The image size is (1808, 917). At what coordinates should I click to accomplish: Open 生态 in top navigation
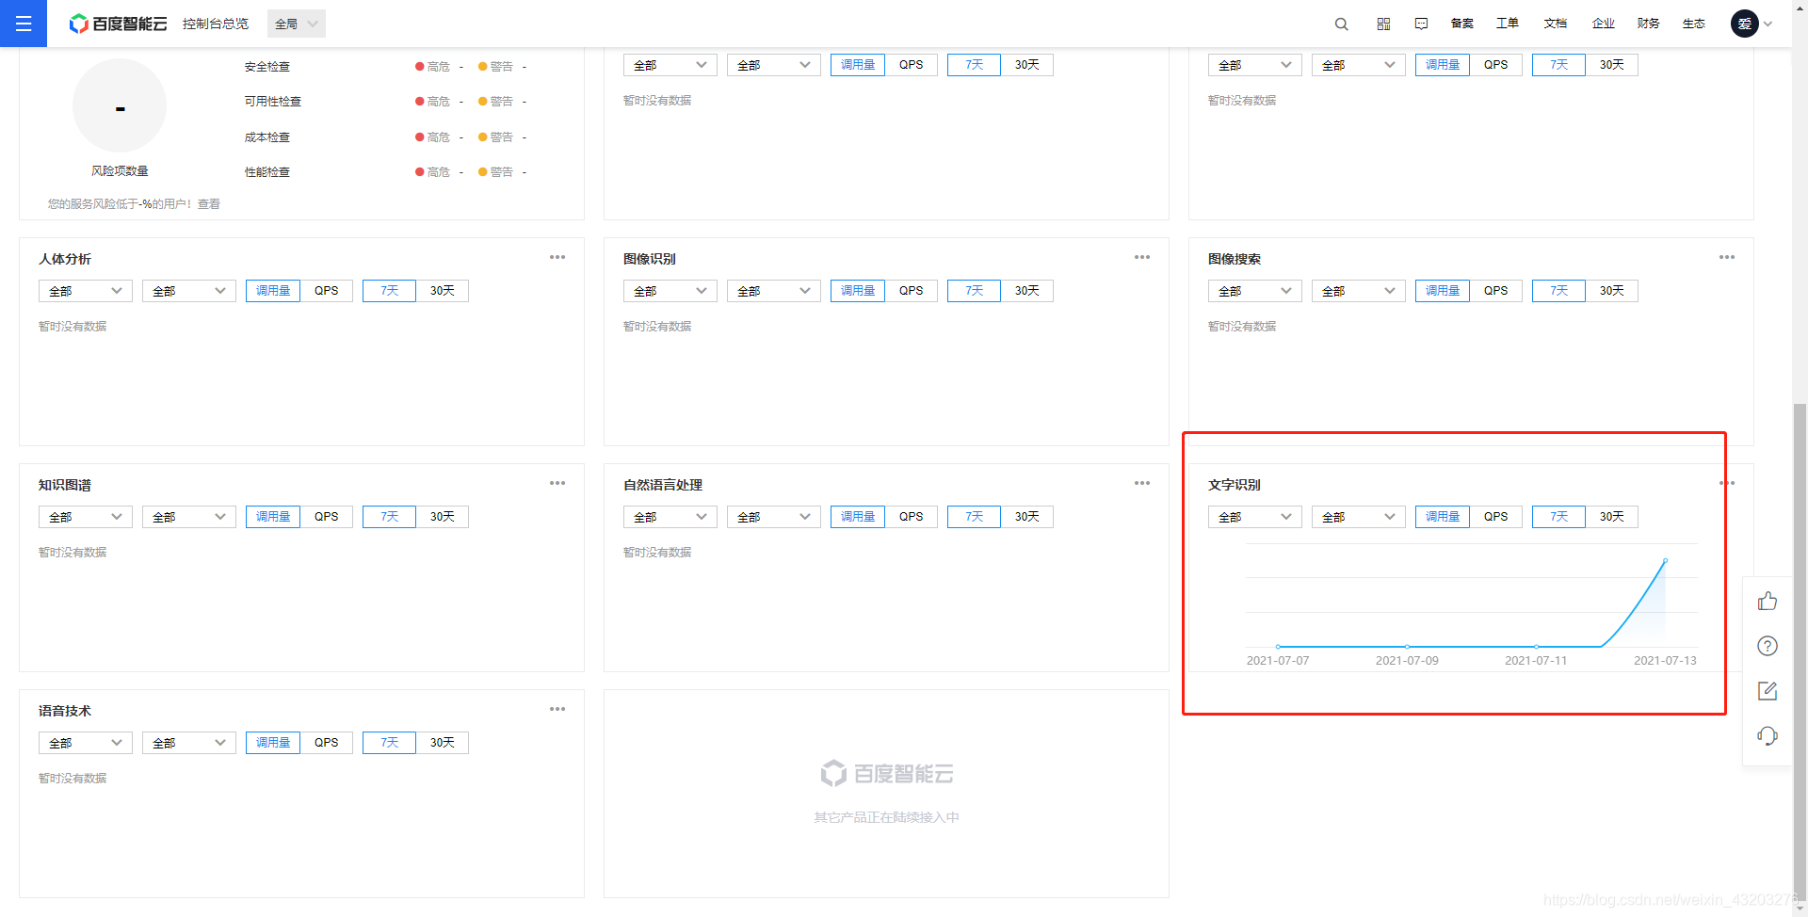1694,24
